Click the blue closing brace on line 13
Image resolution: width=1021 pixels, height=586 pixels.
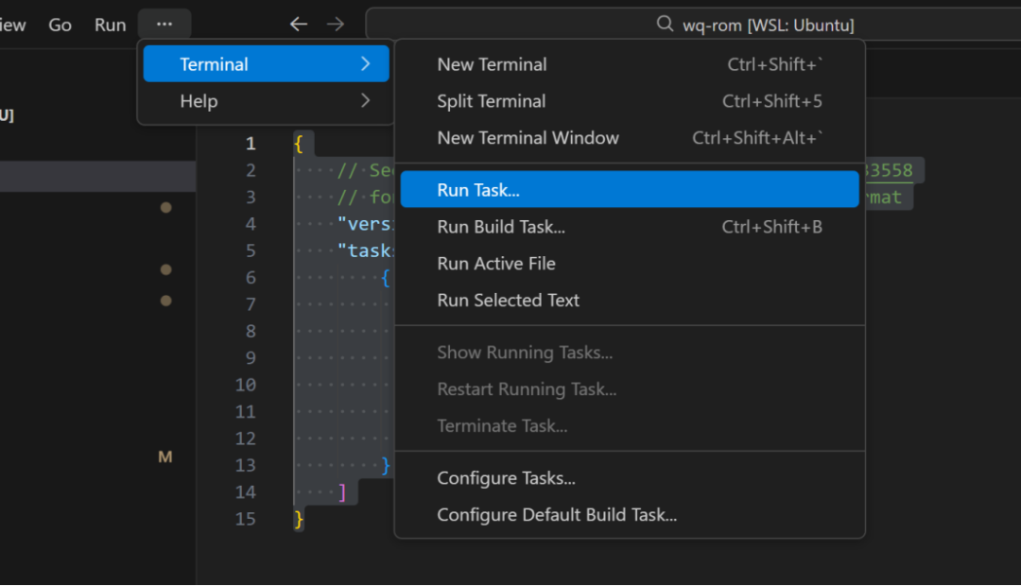(x=386, y=466)
